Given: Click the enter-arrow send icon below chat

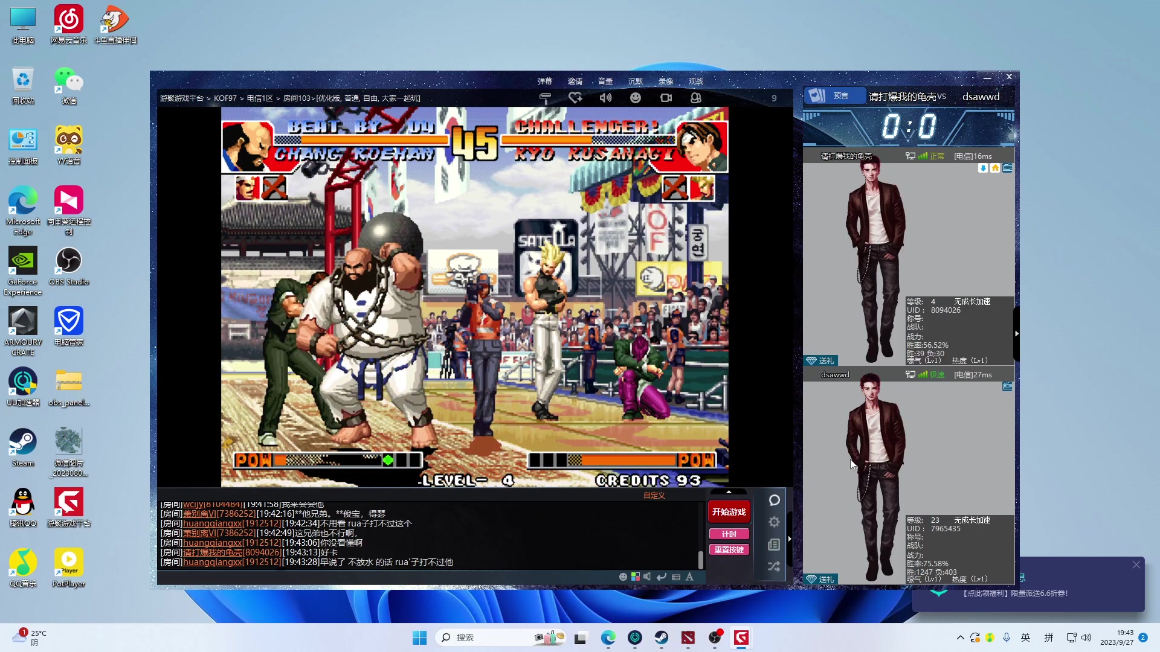Looking at the screenshot, I should [x=662, y=577].
